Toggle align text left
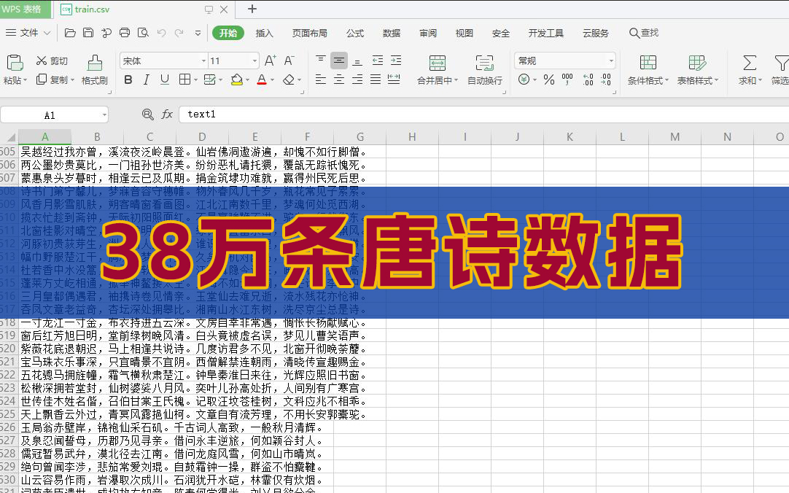The width and height of the screenshot is (789, 493). (x=321, y=79)
